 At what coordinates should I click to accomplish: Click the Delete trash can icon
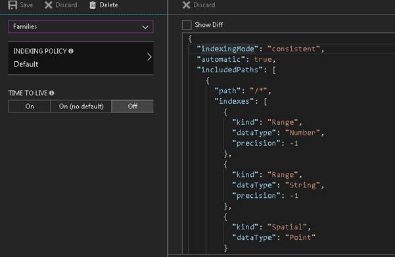pyautogui.click(x=93, y=5)
